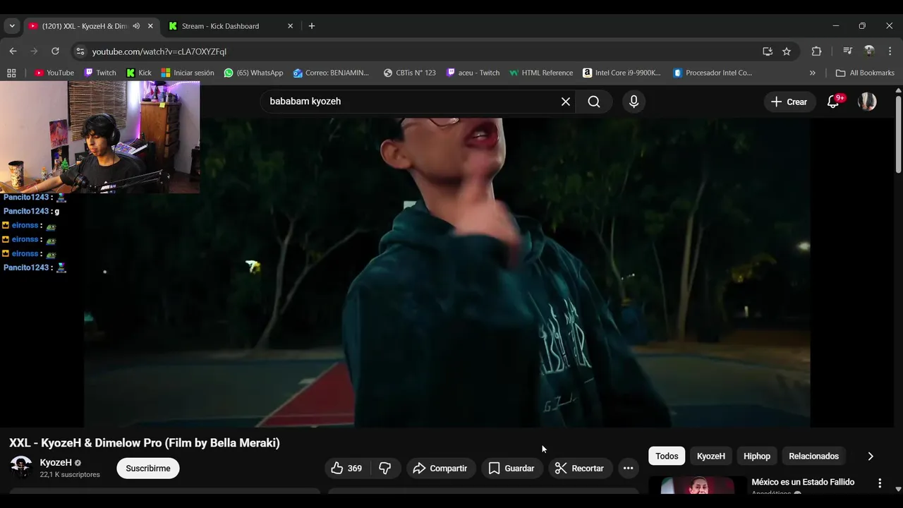903x508 pixels.
Task: Install app icon in address bar
Action: [x=768, y=52]
